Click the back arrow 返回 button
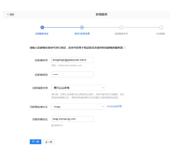170x150 pixels. [x=11, y=14]
